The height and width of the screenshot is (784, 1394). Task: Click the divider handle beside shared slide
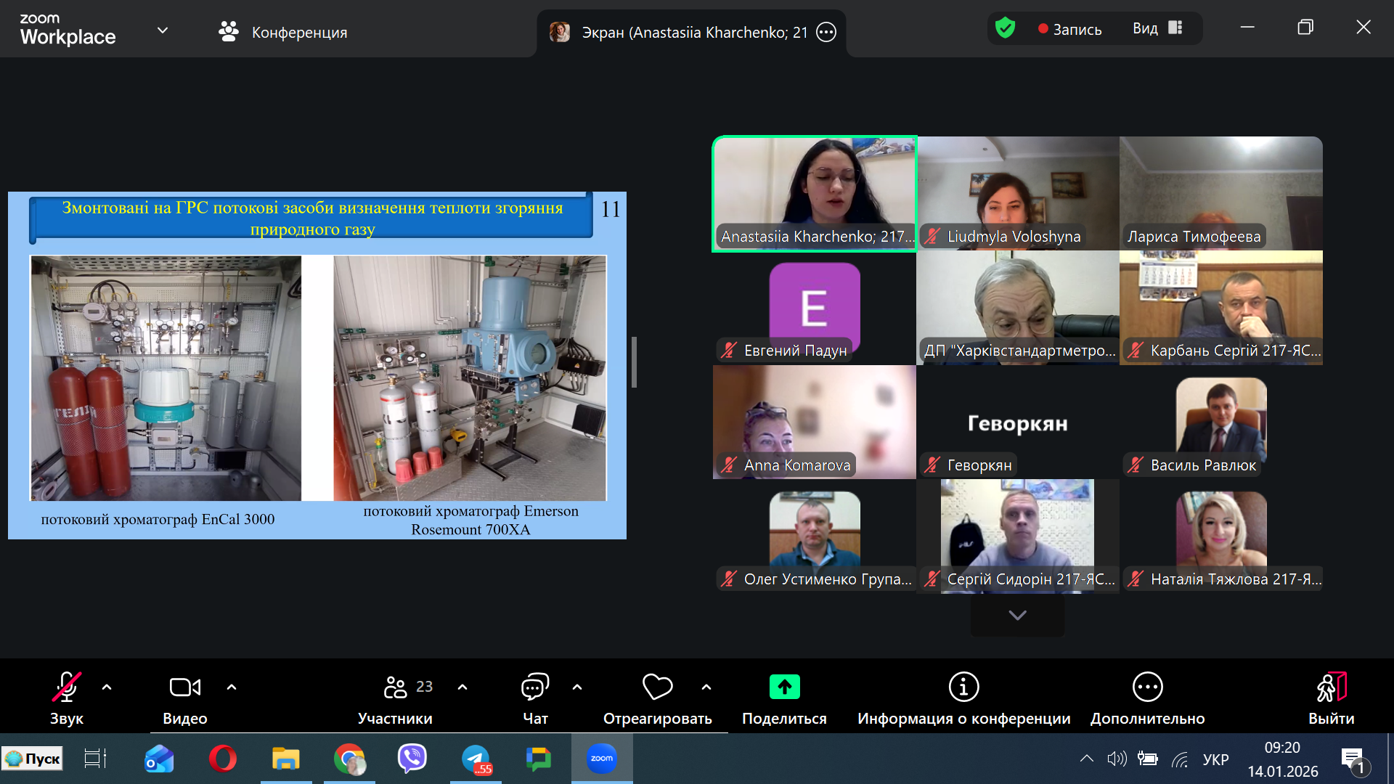[x=634, y=362]
